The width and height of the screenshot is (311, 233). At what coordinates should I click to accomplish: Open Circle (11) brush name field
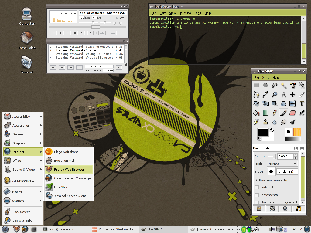click(x=287, y=172)
